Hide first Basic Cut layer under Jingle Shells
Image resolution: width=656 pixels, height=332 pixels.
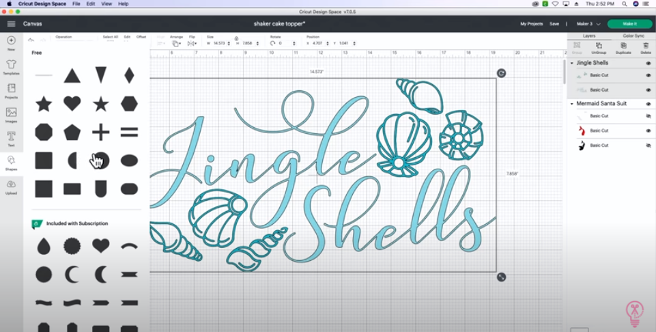click(648, 76)
